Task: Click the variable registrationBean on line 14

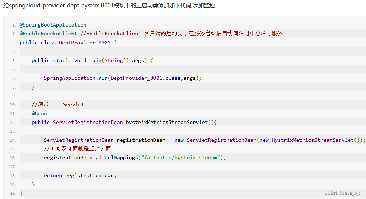Action: (141, 140)
